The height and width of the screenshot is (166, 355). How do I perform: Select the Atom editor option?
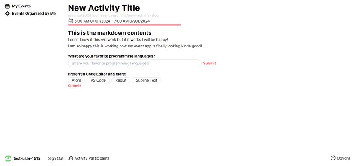tap(76, 80)
